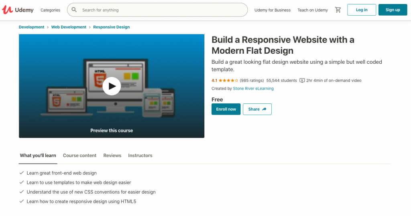411x216 pixels.
Task: Go to Responsive Design breadcrumb
Action: click(x=112, y=27)
